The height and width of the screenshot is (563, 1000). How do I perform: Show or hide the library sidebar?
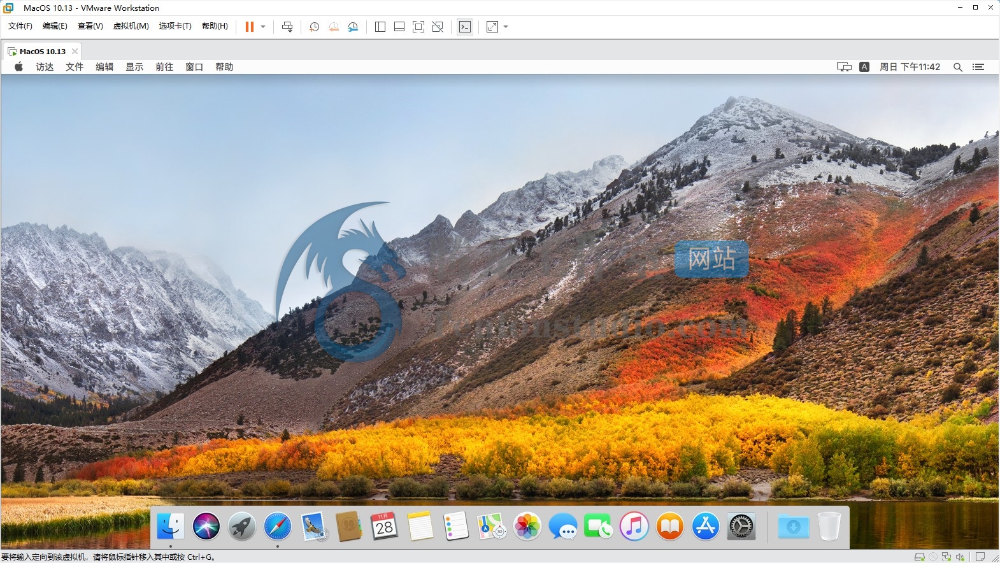click(380, 27)
